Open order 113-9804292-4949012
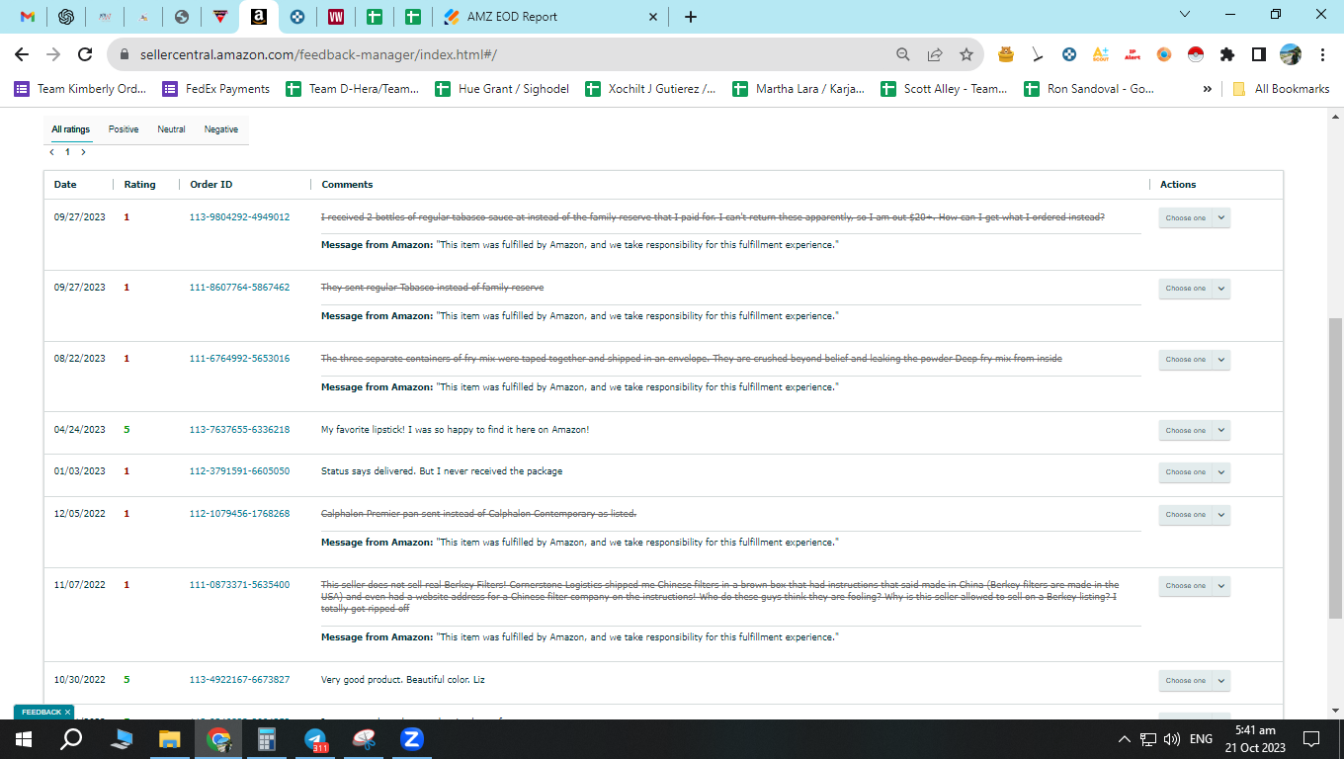 (239, 217)
